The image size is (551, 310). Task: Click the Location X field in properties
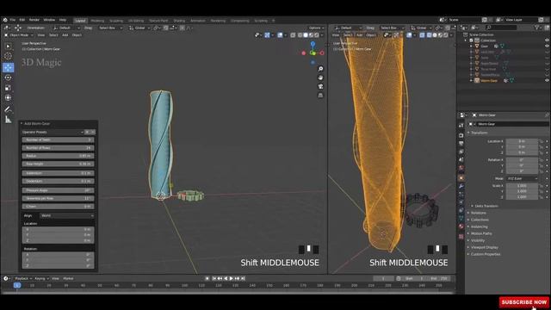tap(522, 141)
